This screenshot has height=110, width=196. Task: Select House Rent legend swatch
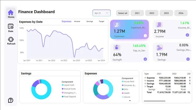pyautogui.click(x=123, y=82)
